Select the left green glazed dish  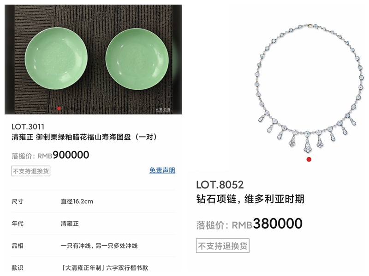click(x=56, y=58)
